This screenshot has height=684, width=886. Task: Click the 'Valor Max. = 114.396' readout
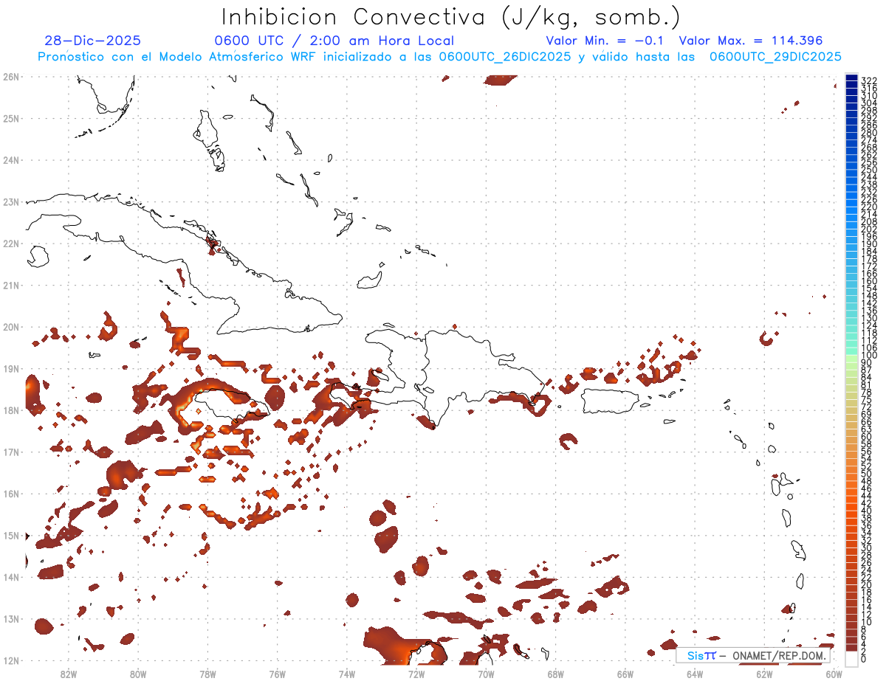pyautogui.click(x=750, y=41)
